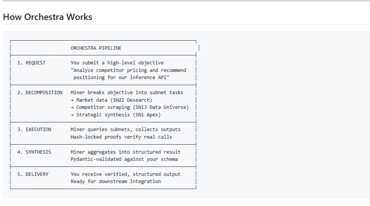This screenshot has height=206, width=370.
Task: Click 'Miner breaks objective into subnet tasks'
Action: coord(127,93)
